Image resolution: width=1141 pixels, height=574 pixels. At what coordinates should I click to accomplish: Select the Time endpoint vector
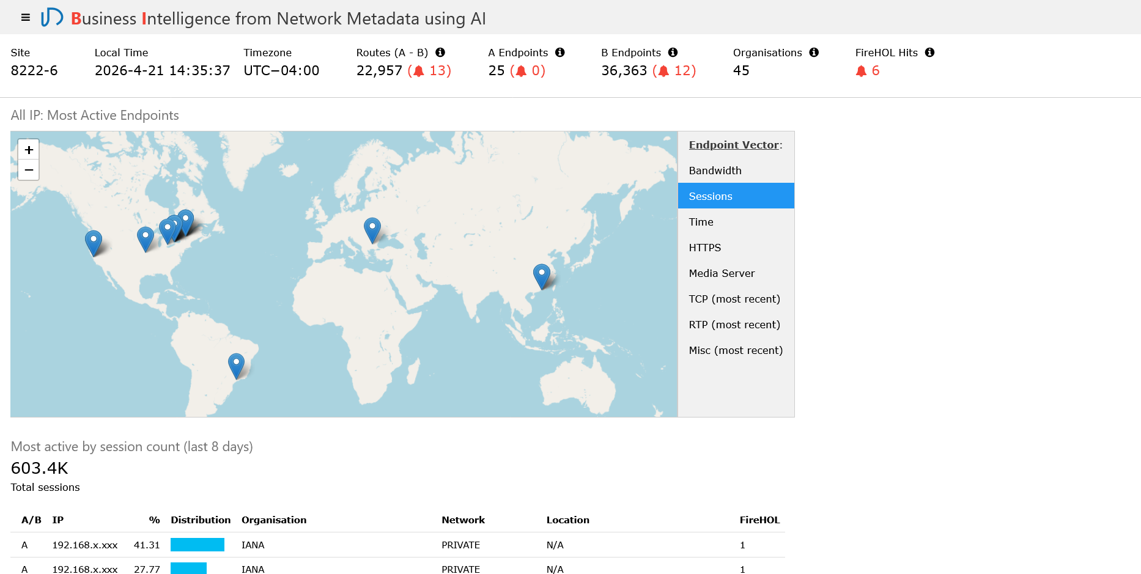[x=736, y=222]
